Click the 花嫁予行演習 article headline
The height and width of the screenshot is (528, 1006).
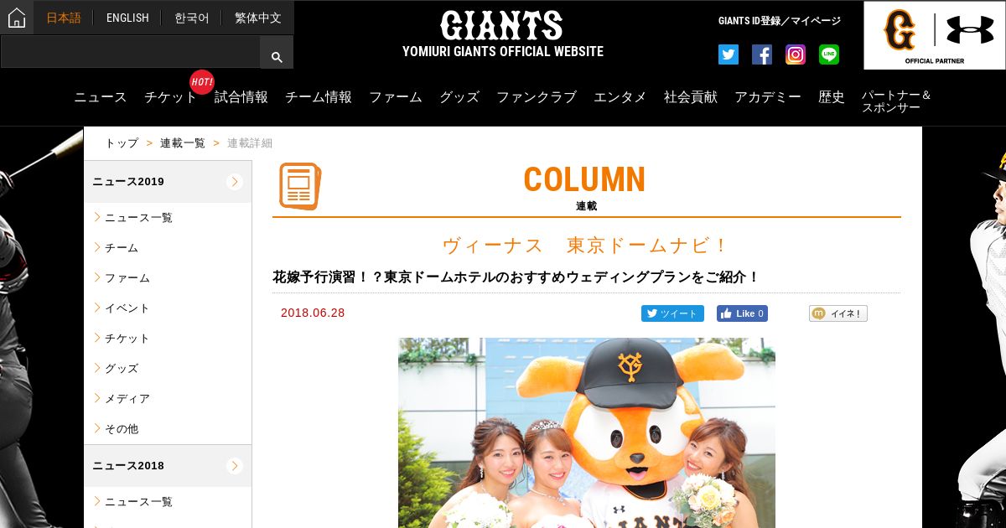(516, 277)
